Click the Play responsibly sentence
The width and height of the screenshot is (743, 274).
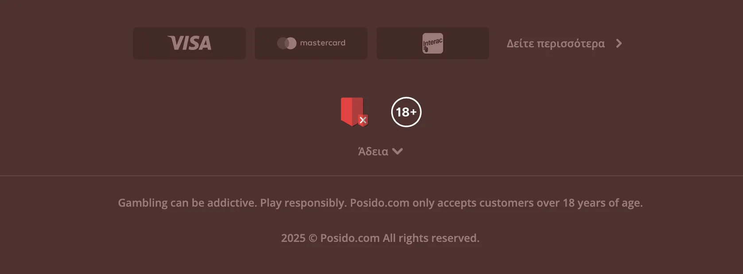[303, 203]
